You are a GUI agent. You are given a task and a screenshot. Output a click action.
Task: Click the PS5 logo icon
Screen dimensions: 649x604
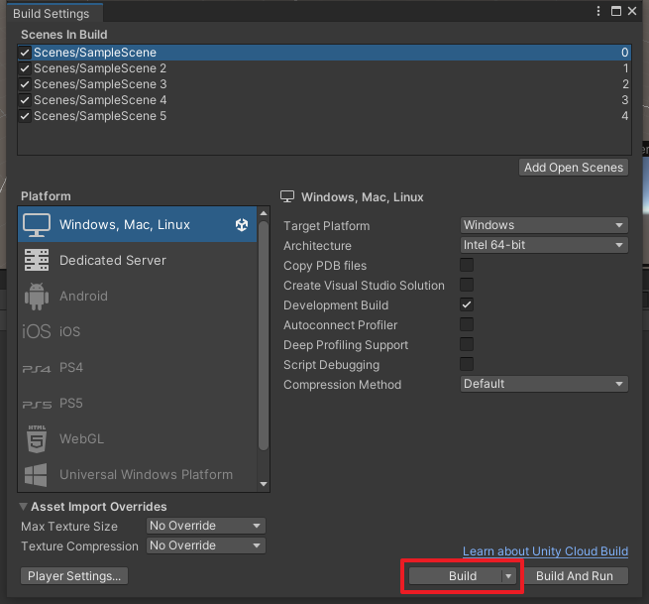click(x=37, y=405)
